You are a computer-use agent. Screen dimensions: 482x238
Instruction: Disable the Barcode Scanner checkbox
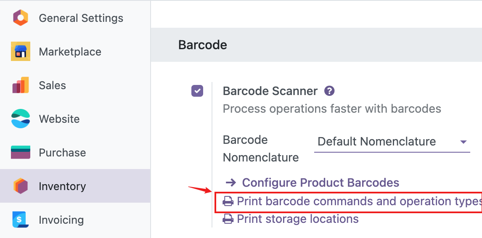tap(197, 91)
